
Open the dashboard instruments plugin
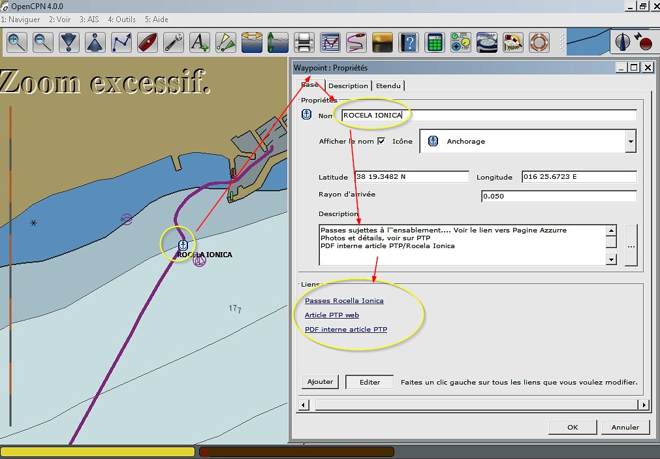[x=460, y=42]
